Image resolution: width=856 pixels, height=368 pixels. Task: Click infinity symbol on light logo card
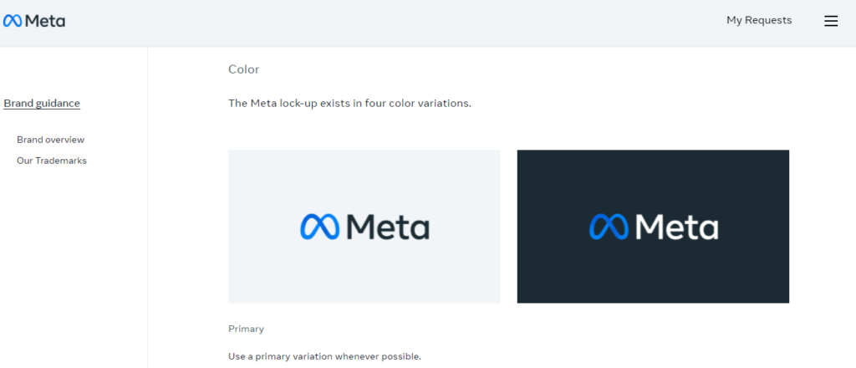320,227
